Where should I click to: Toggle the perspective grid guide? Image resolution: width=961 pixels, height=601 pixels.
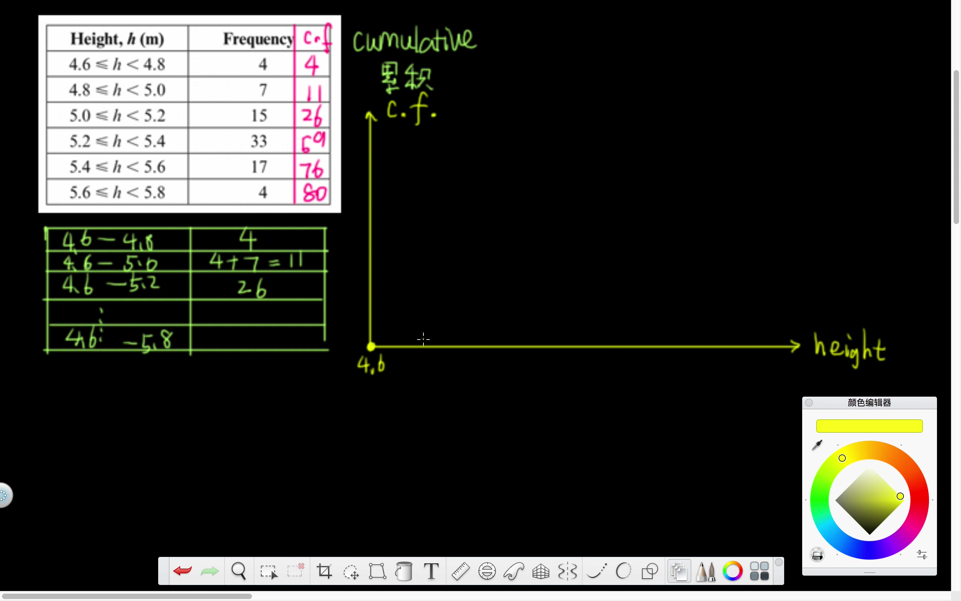tap(541, 571)
